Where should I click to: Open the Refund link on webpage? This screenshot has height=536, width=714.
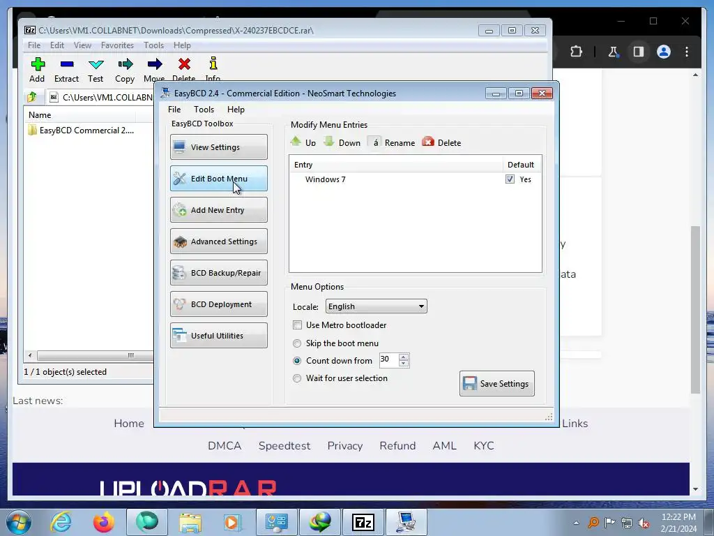397,446
